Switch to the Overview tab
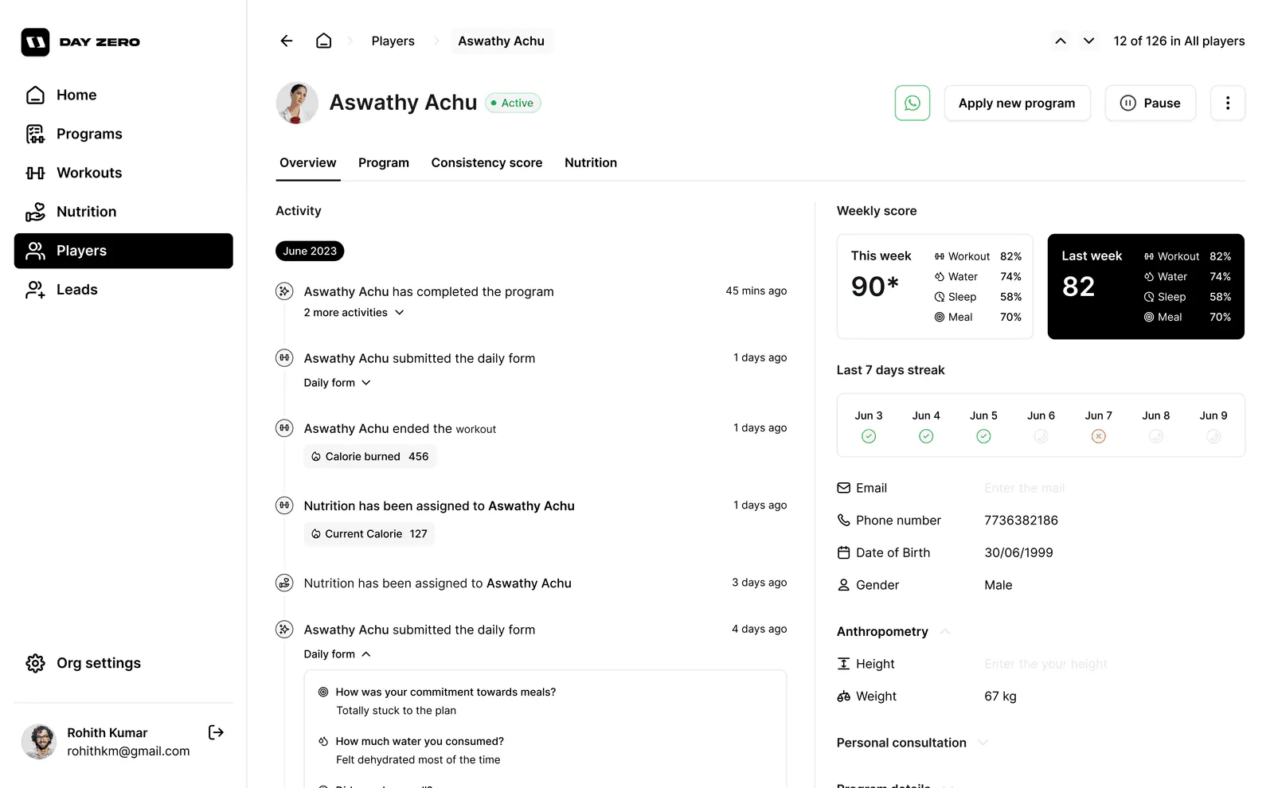Image resolution: width=1274 pixels, height=788 pixels. [308, 162]
